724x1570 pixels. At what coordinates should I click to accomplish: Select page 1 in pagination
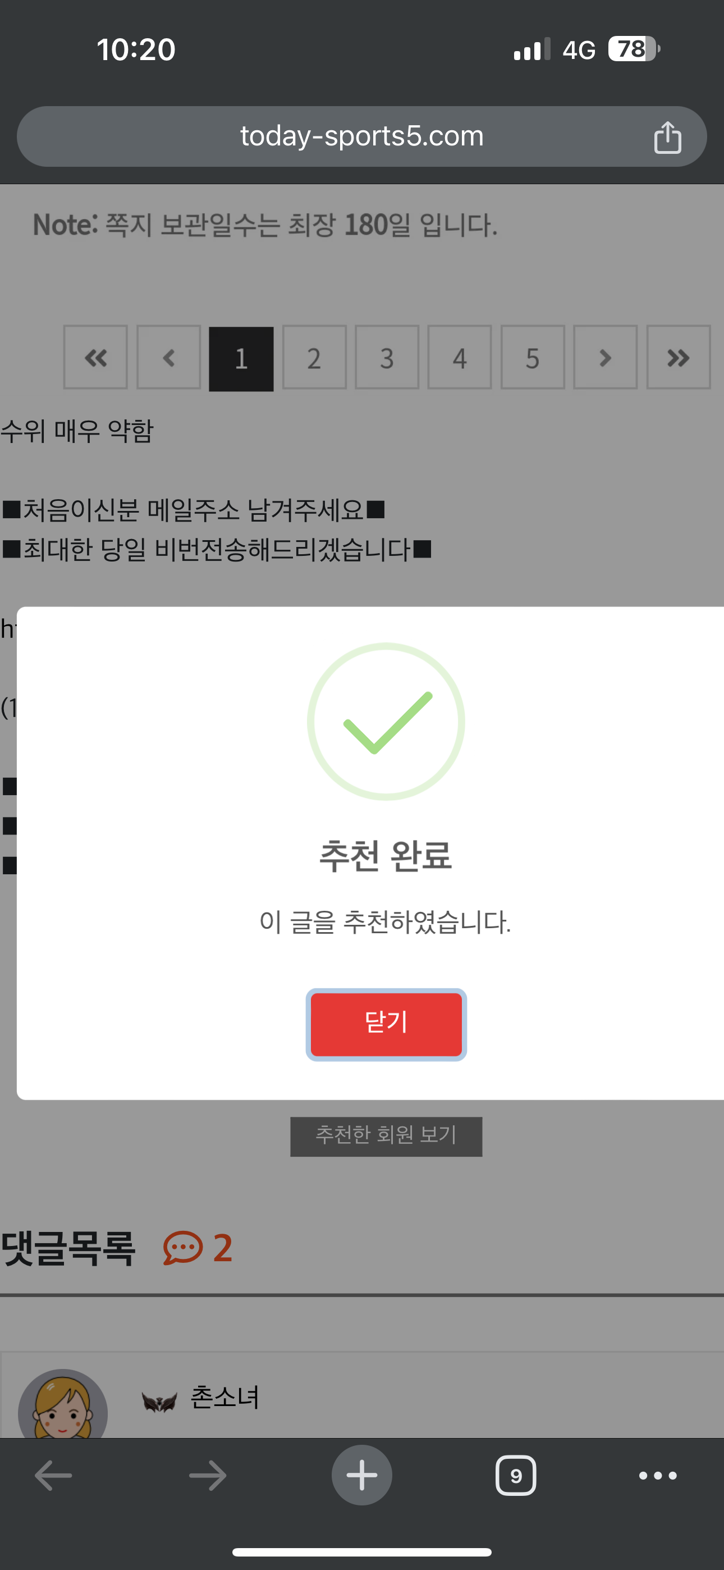tap(241, 359)
